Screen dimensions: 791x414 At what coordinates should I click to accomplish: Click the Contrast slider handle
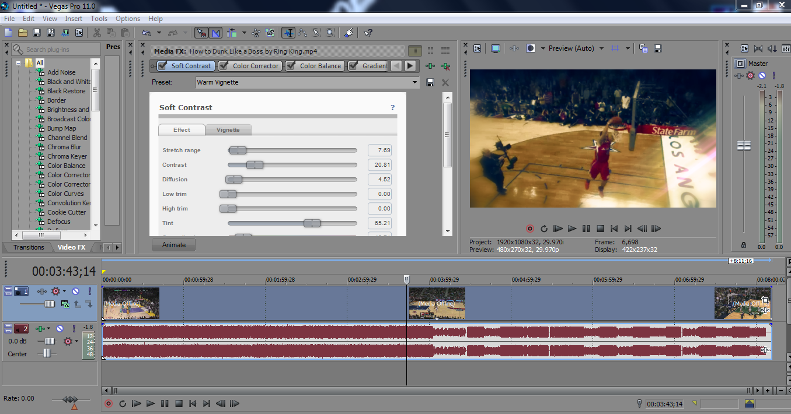[x=255, y=165]
